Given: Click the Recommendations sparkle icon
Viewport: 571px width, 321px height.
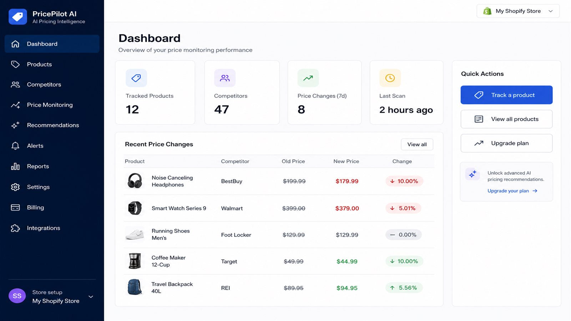Looking at the screenshot, I should coord(15,125).
